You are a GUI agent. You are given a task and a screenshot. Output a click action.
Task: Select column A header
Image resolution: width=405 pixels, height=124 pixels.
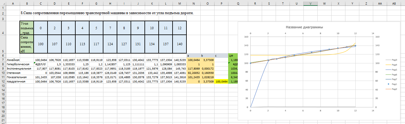(x=13, y=3)
